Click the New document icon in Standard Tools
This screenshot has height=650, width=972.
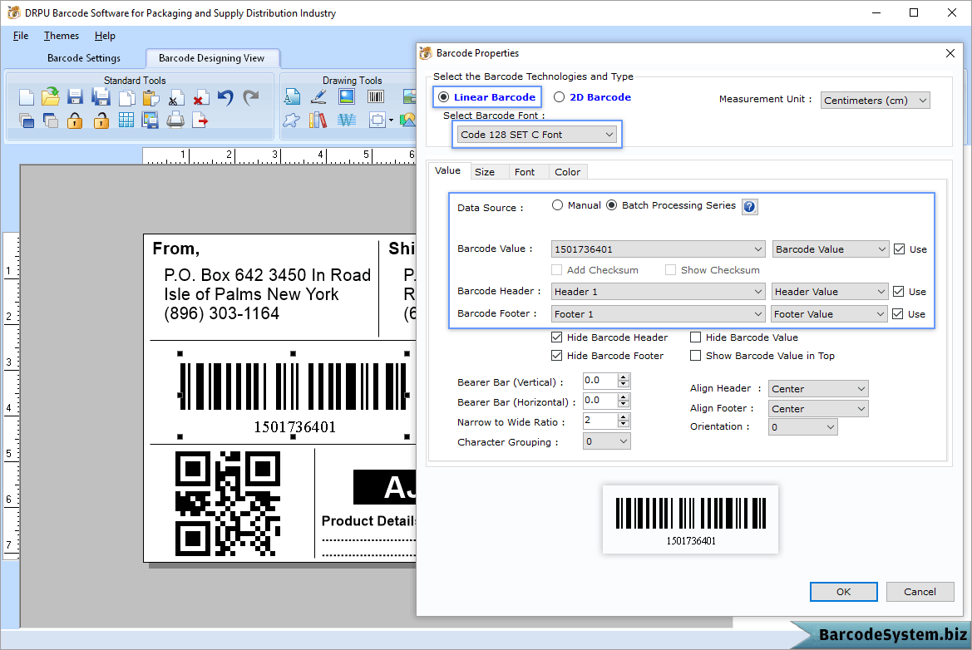26,97
